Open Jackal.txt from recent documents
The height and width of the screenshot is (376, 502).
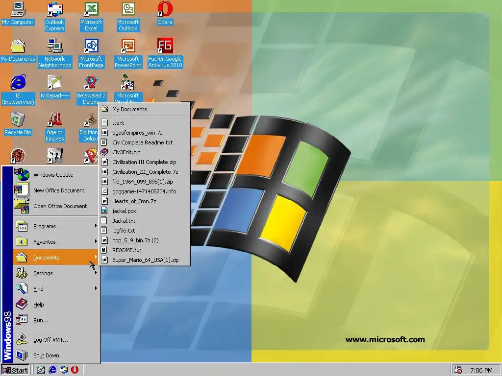pyautogui.click(x=145, y=221)
